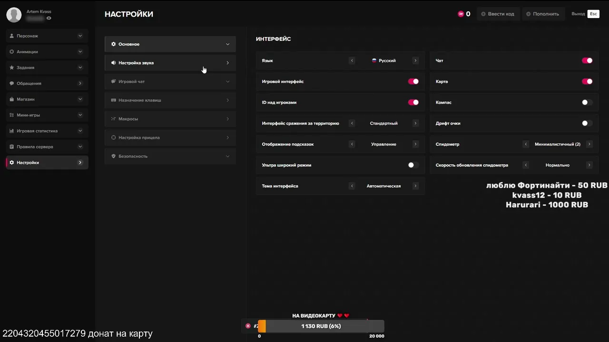609x342 pixels.
Task: Toggle ID над игроками switch
Action: [x=413, y=103]
